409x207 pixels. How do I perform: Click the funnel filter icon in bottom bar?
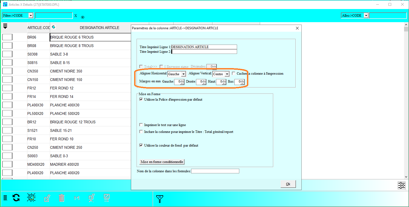click(x=160, y=199)
